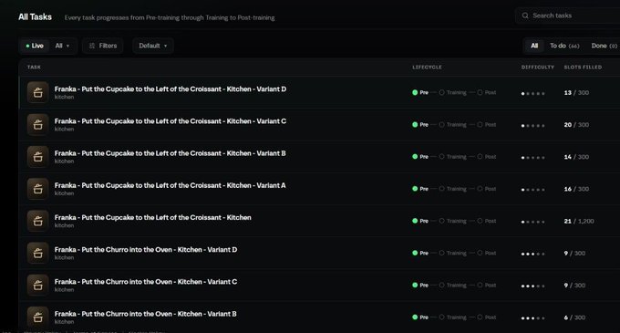This screenshot has width=620, height=333.
Task: Click the SLOTS FILLED column header
Action: click(583, 68)
